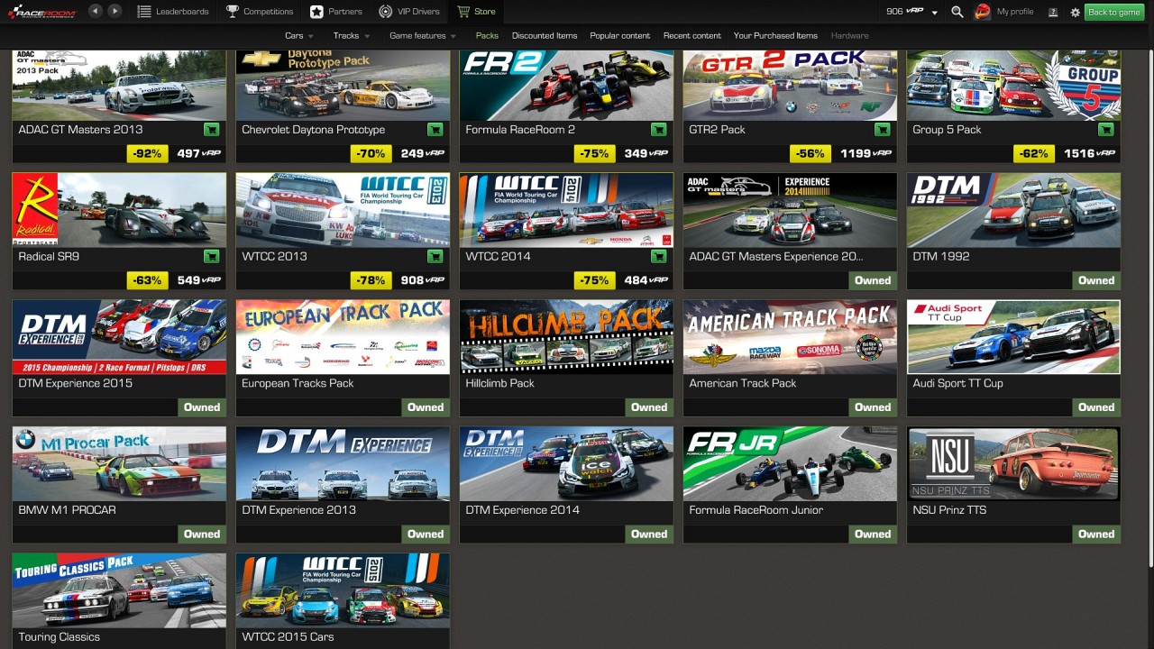This screenshot has height=649, width=1154.
Task: Open the DTM Experience 2014 thumbnail
Action: tap(566, 463)
